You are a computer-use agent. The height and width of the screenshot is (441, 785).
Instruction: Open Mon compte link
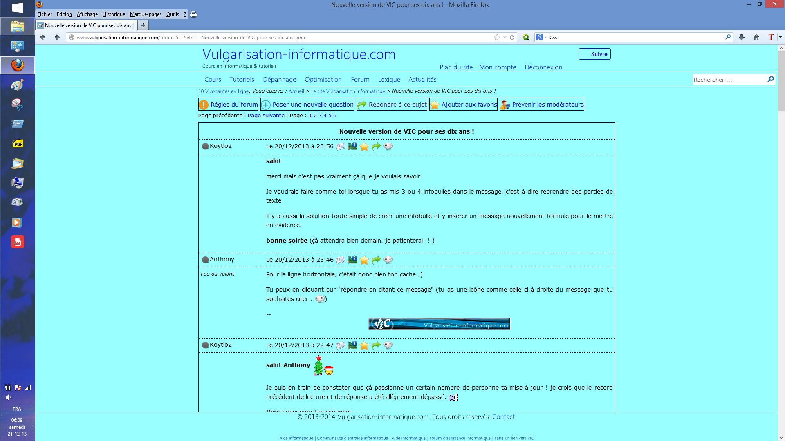pos(498,67)
